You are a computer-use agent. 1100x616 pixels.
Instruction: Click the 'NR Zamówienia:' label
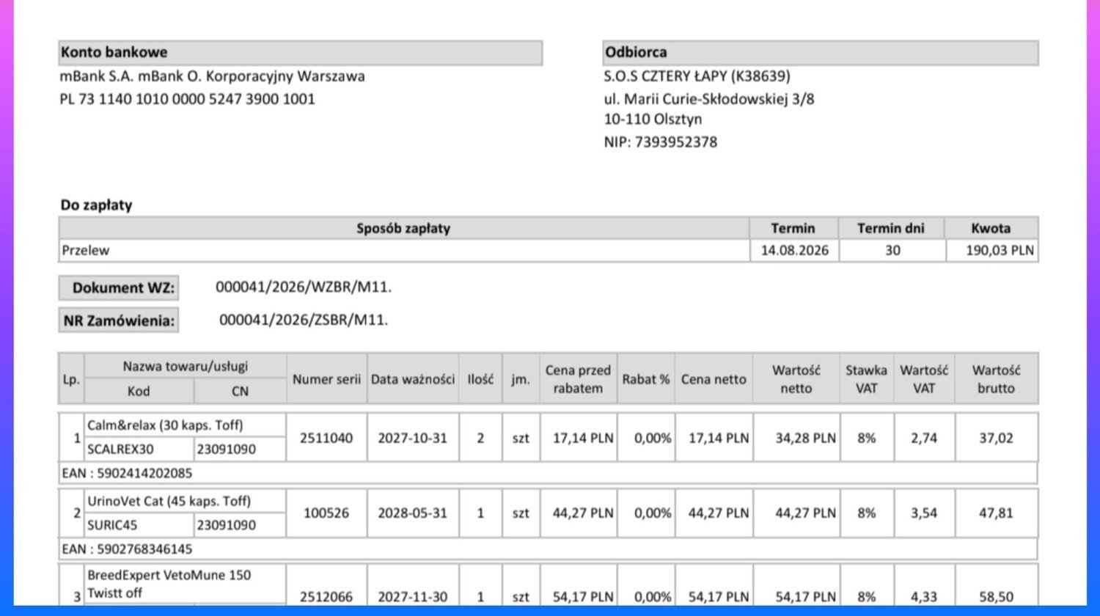click(119, 320)
